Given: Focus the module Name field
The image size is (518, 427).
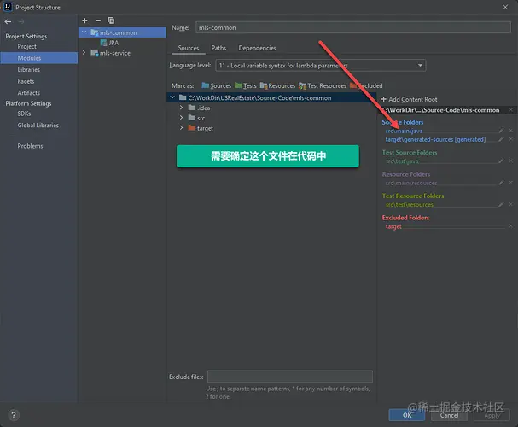Looking at the screenshot, I should pyautogui.click(x=353, y=27).
